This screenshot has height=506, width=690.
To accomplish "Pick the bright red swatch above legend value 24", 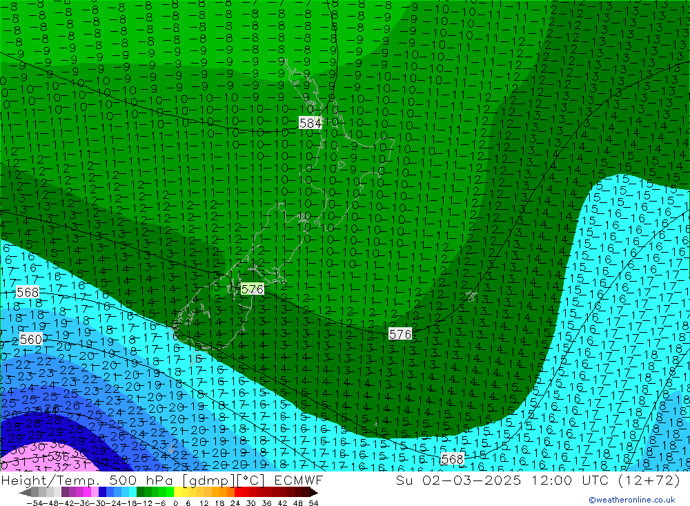I will 238,492.
